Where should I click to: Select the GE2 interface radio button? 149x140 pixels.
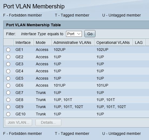(8, 57)
